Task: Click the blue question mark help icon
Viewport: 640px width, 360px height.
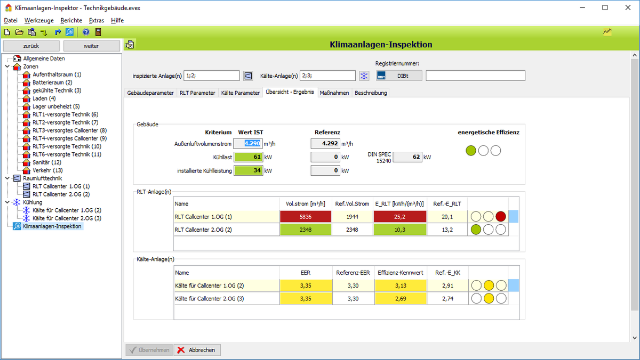Action: click(86, 32)
